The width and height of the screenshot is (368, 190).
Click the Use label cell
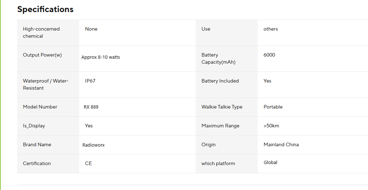coord(206,29)
